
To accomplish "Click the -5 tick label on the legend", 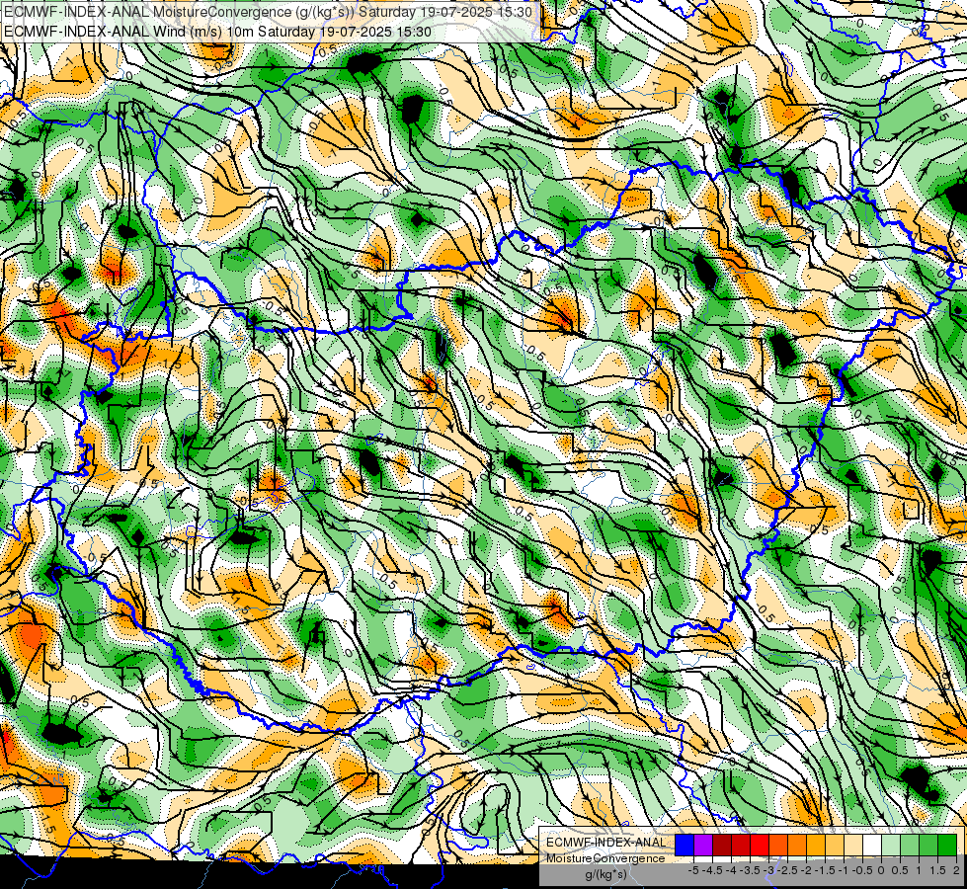I will [693, 870].
